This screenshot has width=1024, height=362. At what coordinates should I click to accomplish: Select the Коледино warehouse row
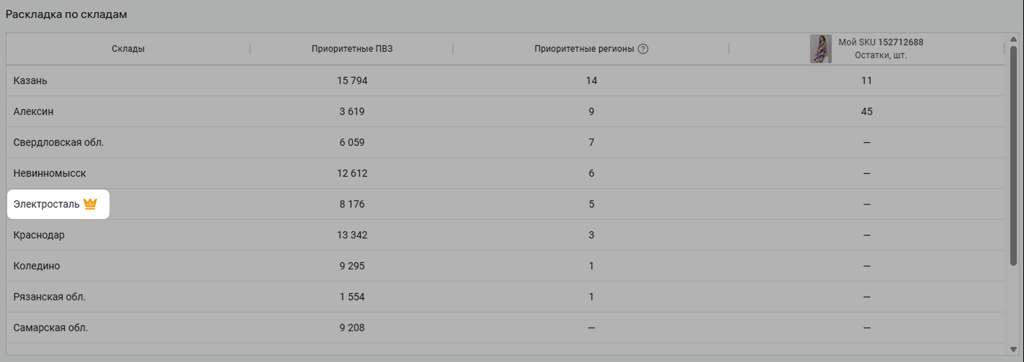(x=37, y=266)
